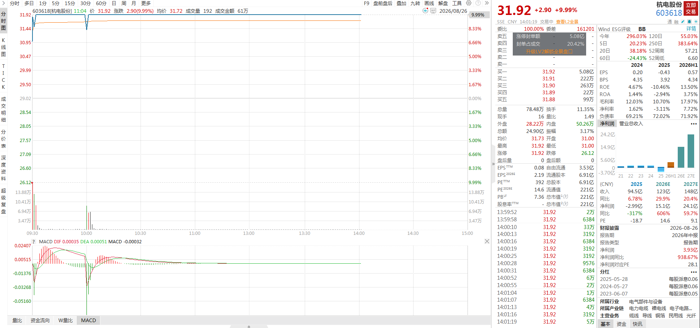Open the 工具 menu
This screenshot has width=700, height=328.
[457, 3]
